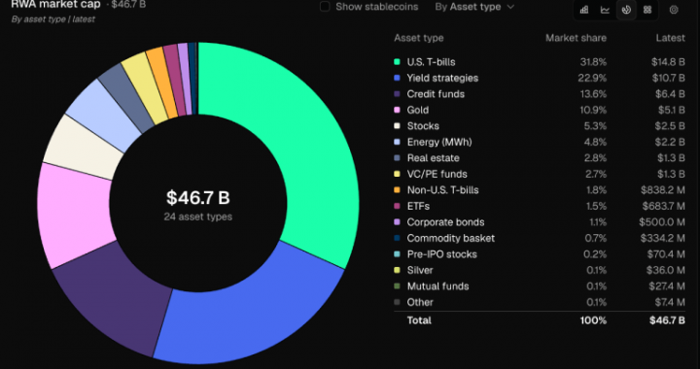Select the Corporate bonds legend label

pos(445,222)
